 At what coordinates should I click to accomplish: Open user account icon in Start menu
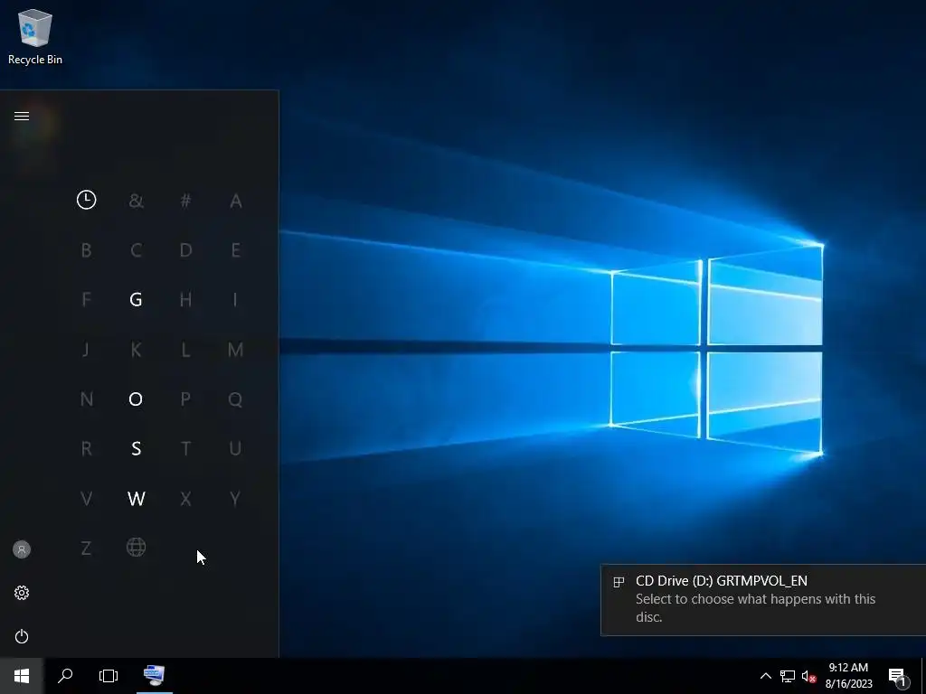pyautogui.click(x=22, y=549)
